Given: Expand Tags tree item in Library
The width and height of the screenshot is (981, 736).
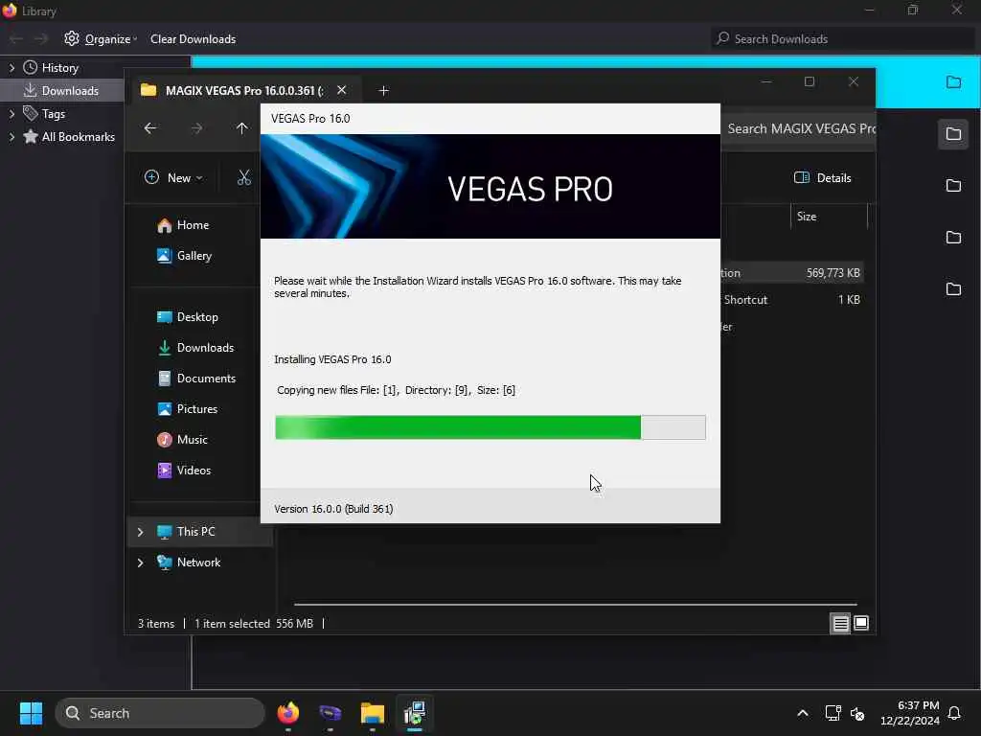Looking at the screenshot, I should pyautogui.click(x=11, y=114).
